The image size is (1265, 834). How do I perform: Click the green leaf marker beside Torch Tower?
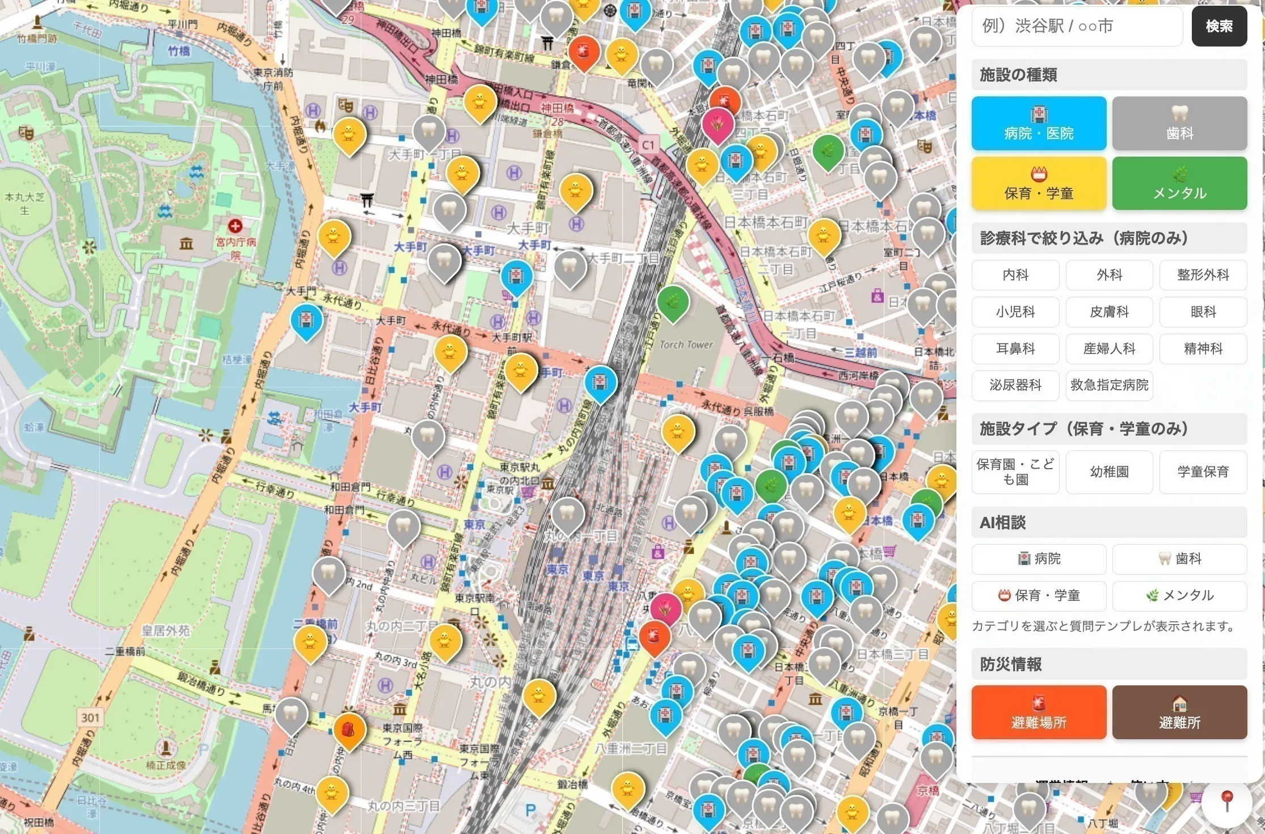click(x=673, y=301)
